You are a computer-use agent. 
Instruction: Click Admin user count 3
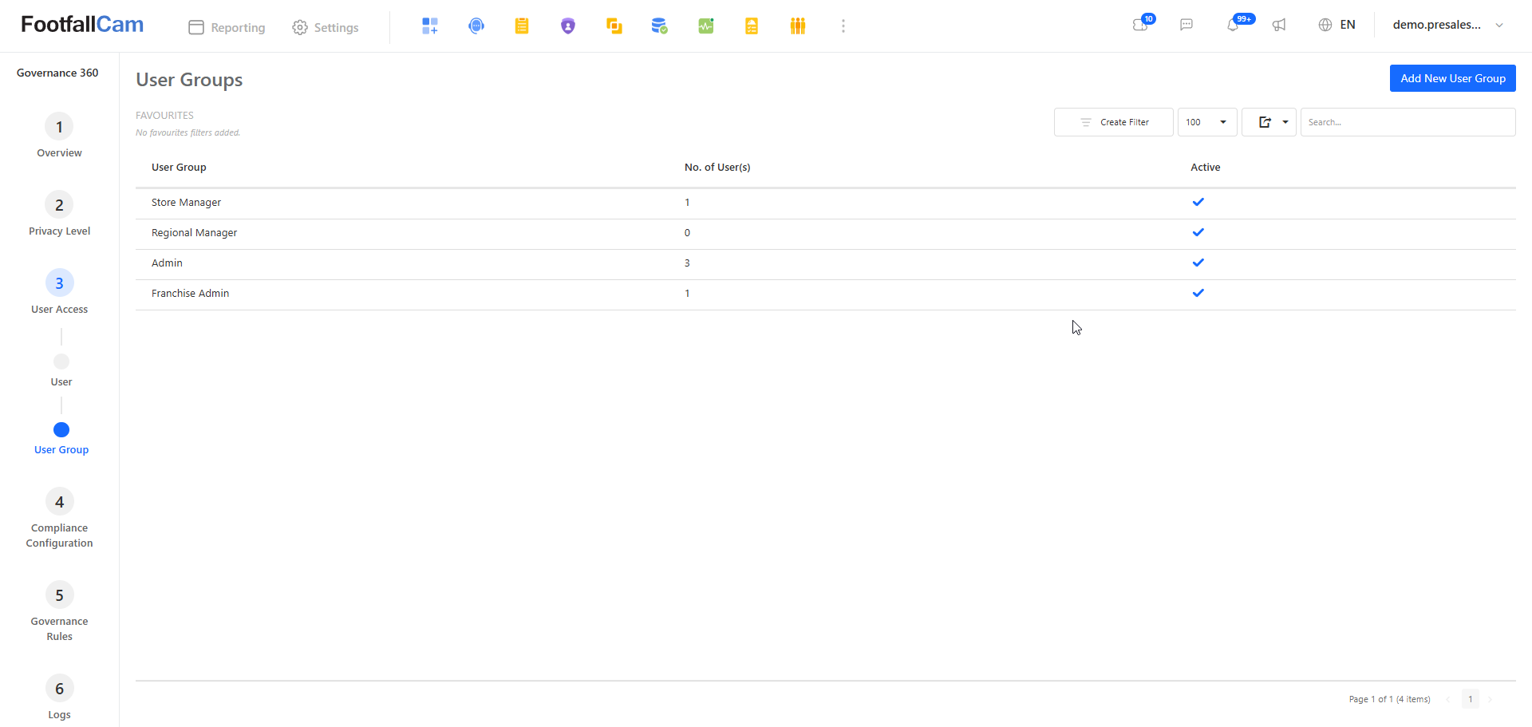(x=687, y=263)
